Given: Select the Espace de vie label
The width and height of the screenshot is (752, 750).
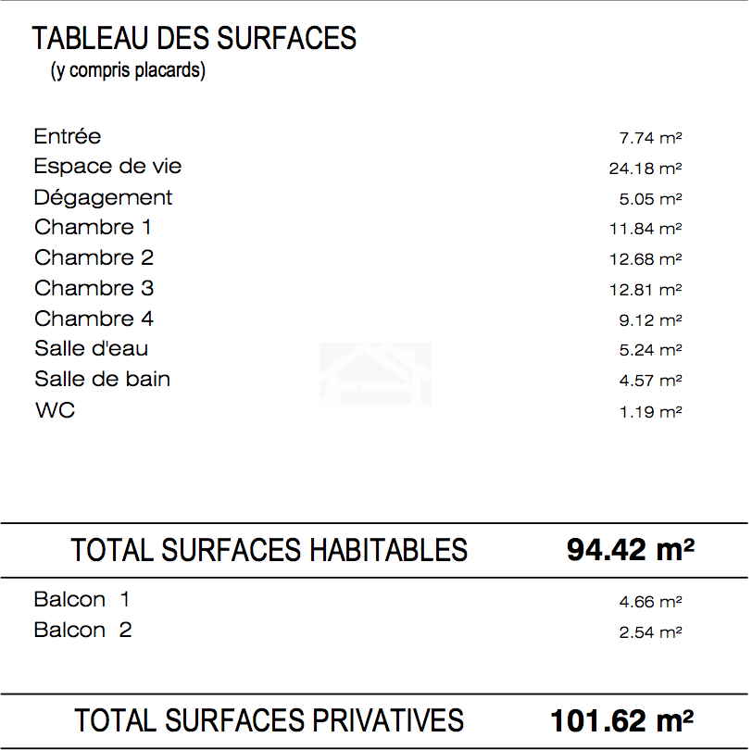Looking at the screenshot, I should (107, 167).
